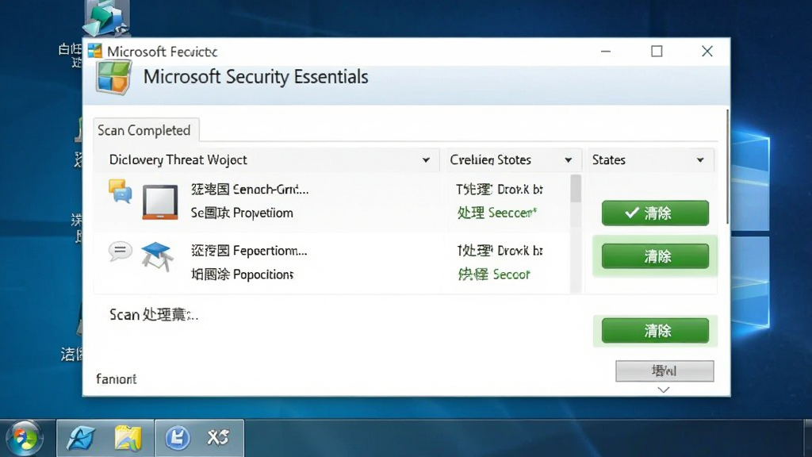Expand the chevron below the gray button
812x457 pixels.
(x=664, y=390)
